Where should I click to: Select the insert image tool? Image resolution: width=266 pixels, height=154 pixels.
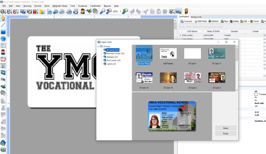coord(3,73)
